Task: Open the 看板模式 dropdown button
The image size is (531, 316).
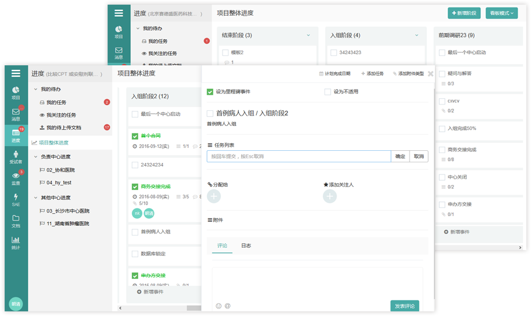Action: point(502,13)
